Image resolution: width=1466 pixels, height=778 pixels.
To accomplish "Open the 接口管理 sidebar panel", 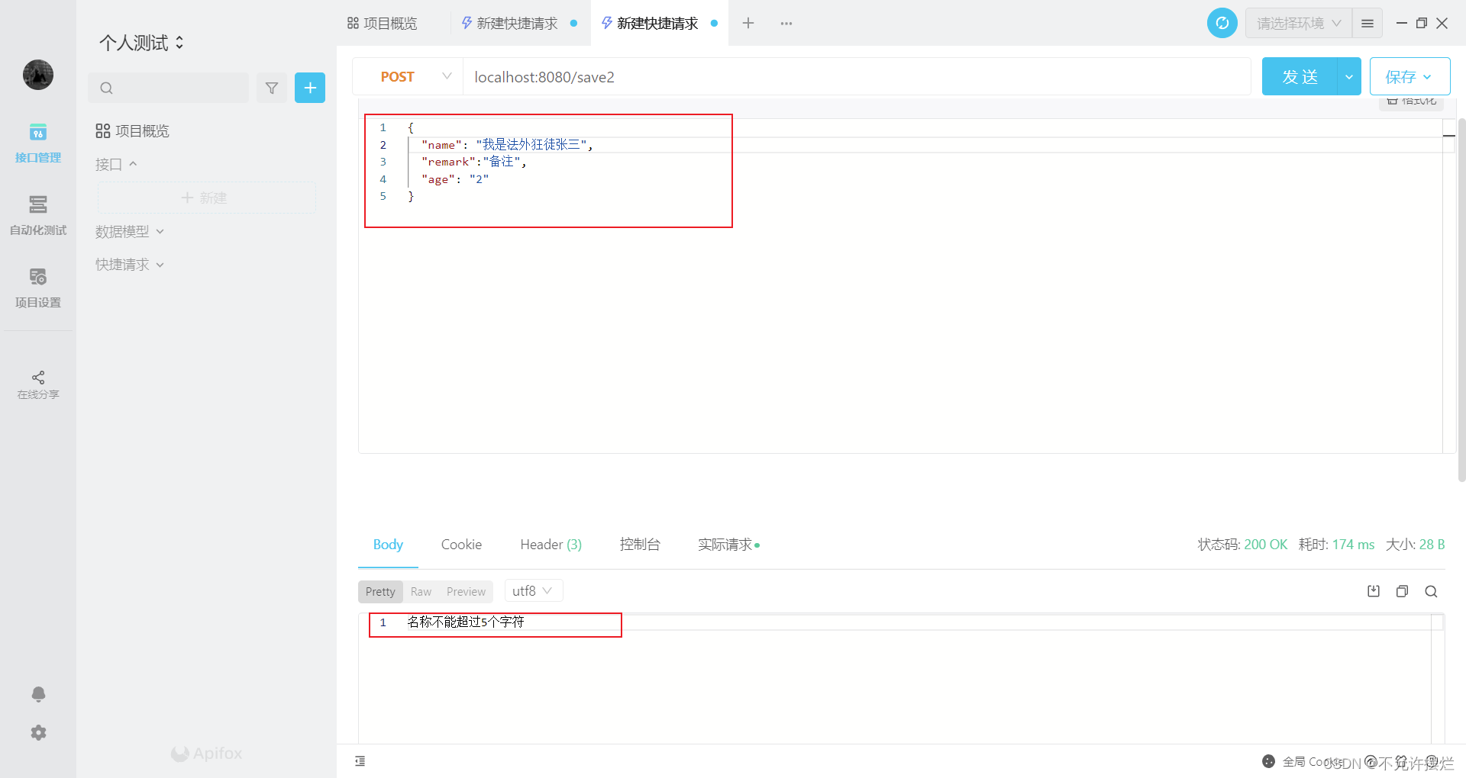I will [x=37, y=143].
